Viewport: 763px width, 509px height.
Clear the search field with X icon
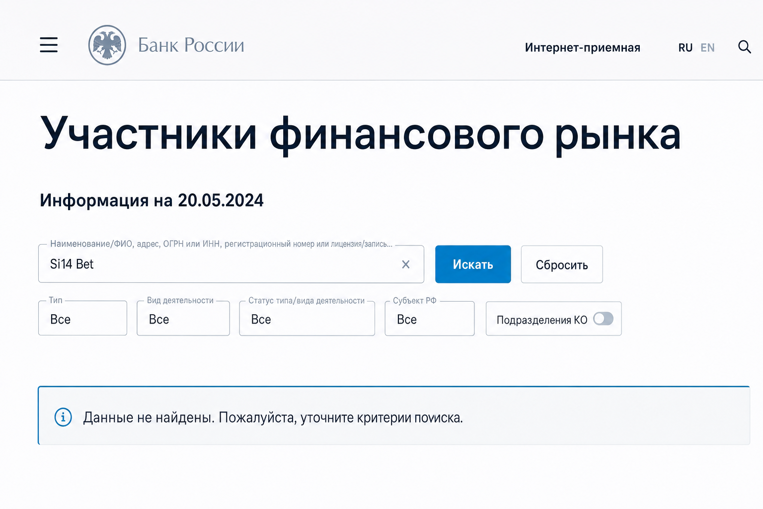coord(406,264)
